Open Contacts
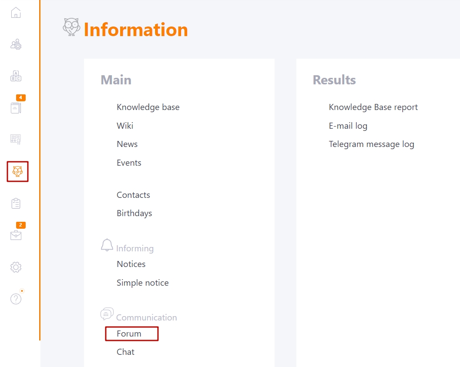The image size is (460, 367). (133, 195)
